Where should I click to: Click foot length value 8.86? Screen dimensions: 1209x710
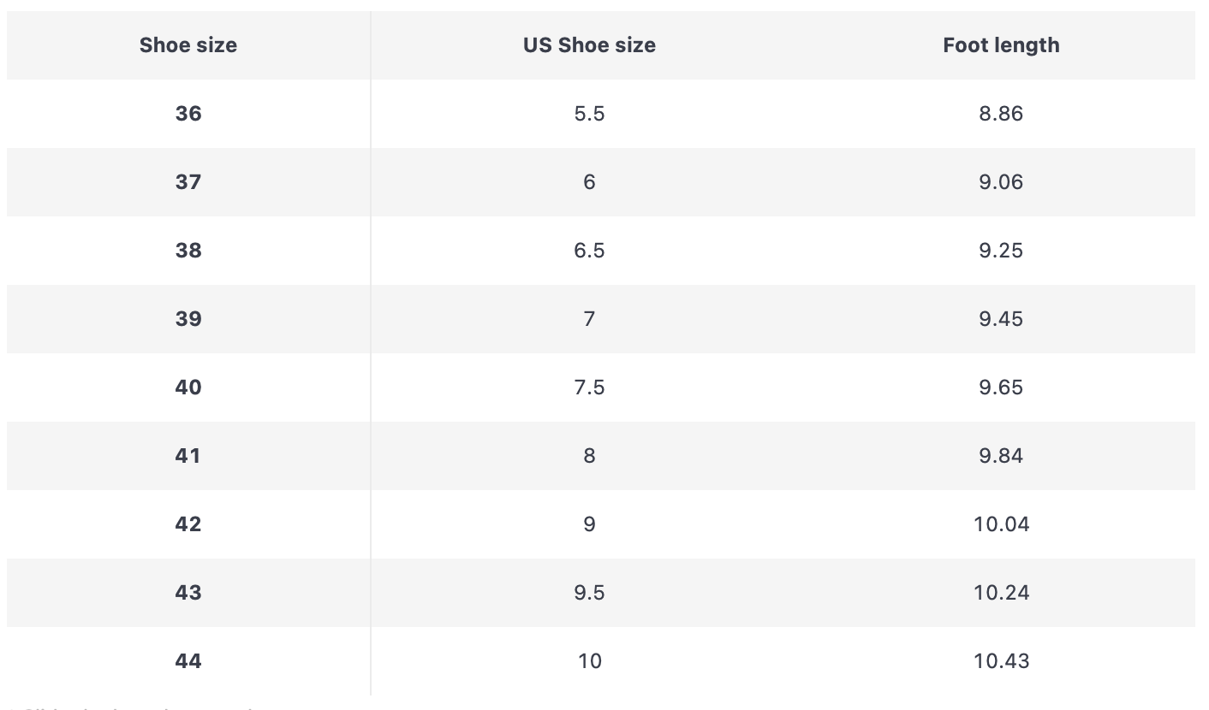(x=1001, y=114)
